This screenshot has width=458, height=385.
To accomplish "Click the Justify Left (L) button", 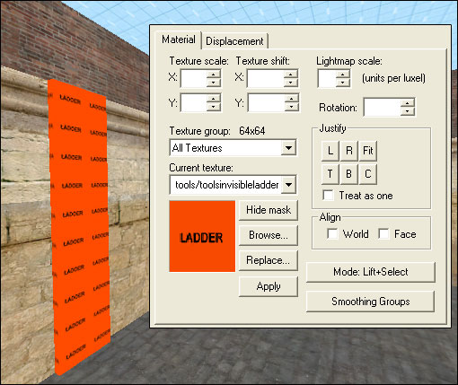I will pos(330,151).
